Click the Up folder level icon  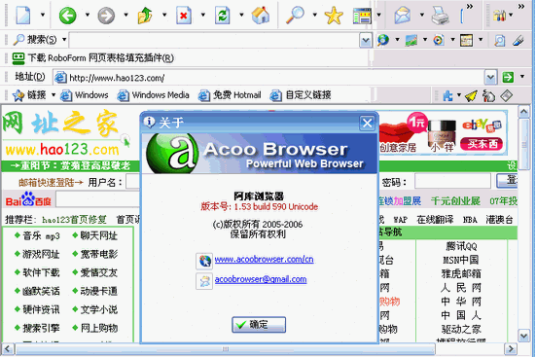(145, 16)
